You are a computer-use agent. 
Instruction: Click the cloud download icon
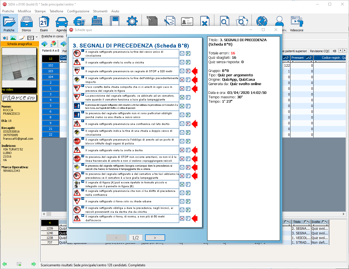[x=44, y=44]
